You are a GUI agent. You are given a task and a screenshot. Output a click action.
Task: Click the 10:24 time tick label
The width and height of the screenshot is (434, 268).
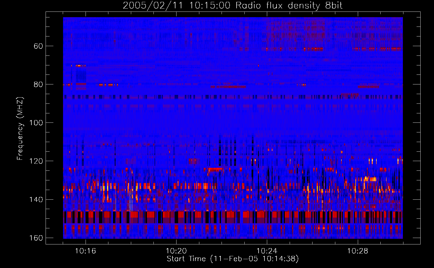[x=267, y=251]
